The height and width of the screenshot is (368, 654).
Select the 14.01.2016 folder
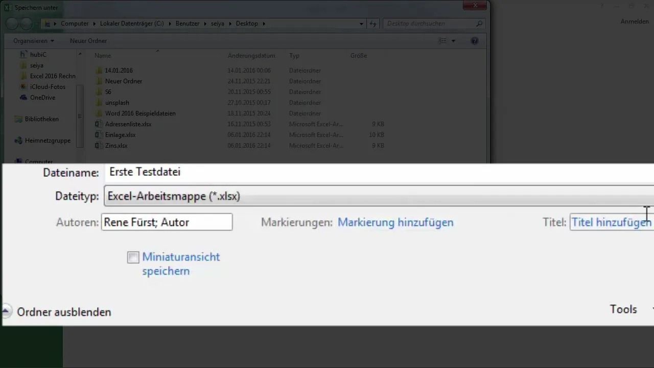click(x=119, y=71)
